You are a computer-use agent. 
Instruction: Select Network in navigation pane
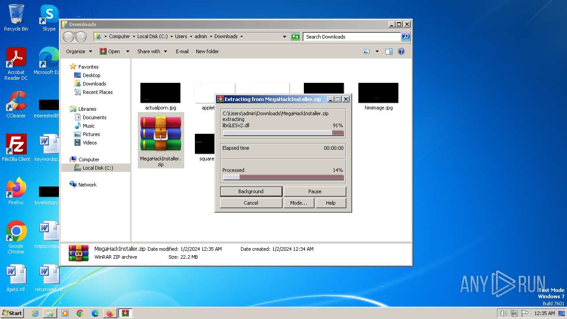[x=87, y=185]
